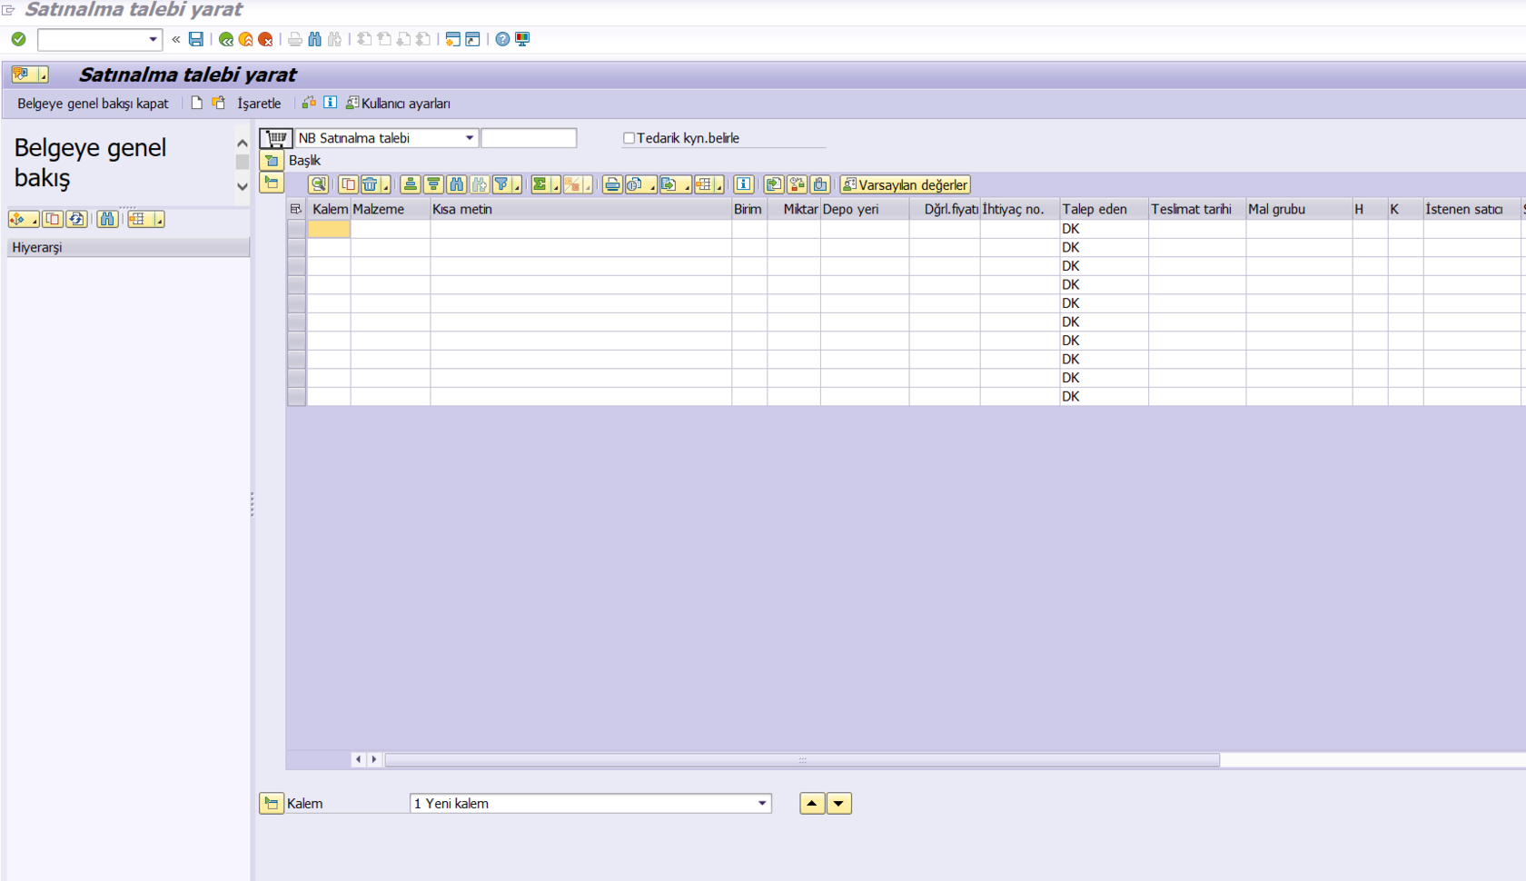
Task: Click the Delete trash can icon
Action: click(371, 184)
